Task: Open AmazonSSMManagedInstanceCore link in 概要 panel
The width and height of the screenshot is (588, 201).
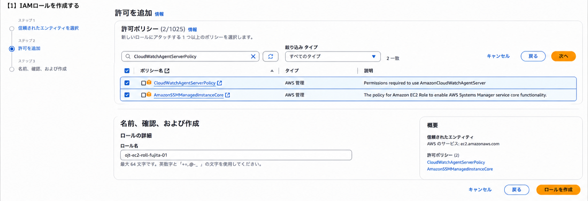Action: (460, 169)
